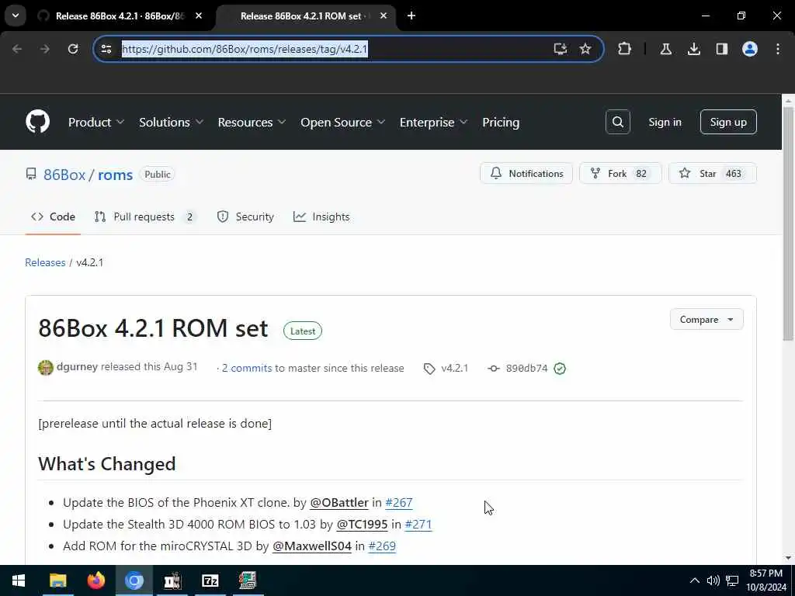Switch to the 'Release 86Box 4.2.1 · 86Box' tab

click(x=120, y=16)
